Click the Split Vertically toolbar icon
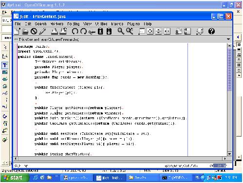The image size is (243, 183). 167,31
